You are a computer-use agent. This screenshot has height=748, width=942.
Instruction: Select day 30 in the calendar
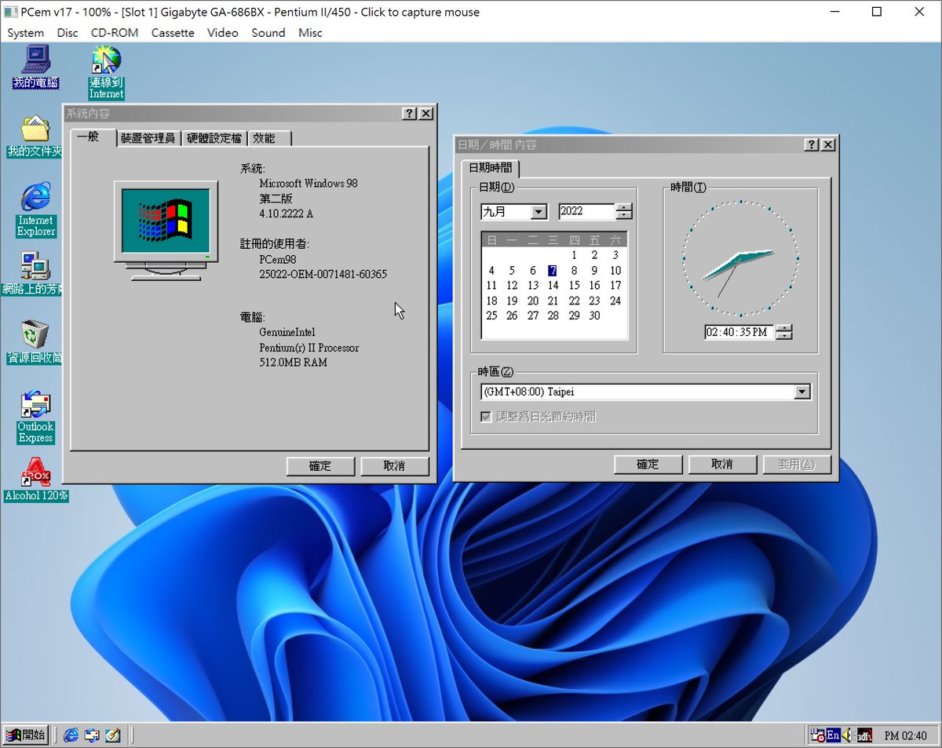[594, 316]
